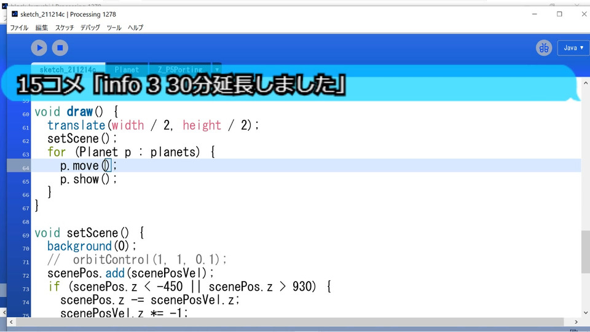Click the value 930 in line 73
The image size is (590, 332).
[302, 287]
